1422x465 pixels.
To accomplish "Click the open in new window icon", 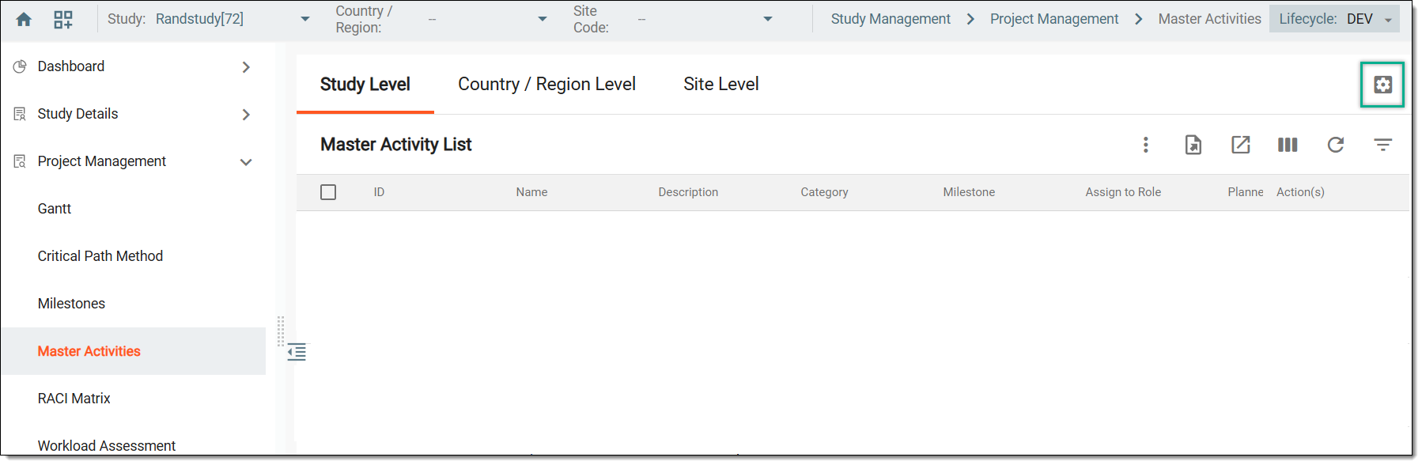I will [x=1241, y=145].
